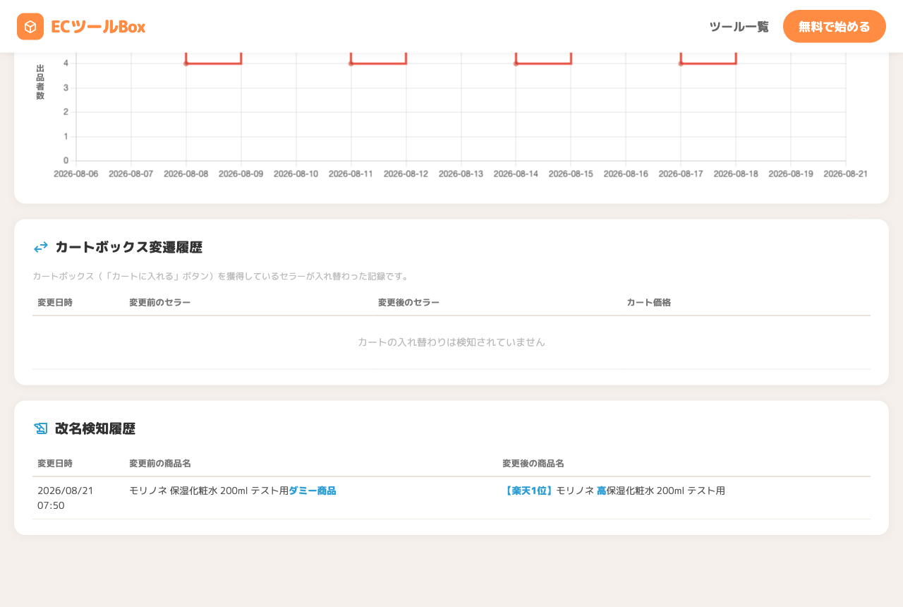Select the chart data point at 2026-08-17
The height and width of the screenshot is (607, 903).
click(681, 64)
